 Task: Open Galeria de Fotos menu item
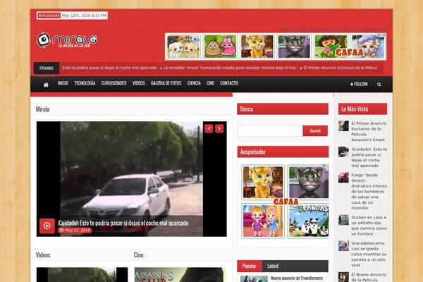tap(166, 83)
